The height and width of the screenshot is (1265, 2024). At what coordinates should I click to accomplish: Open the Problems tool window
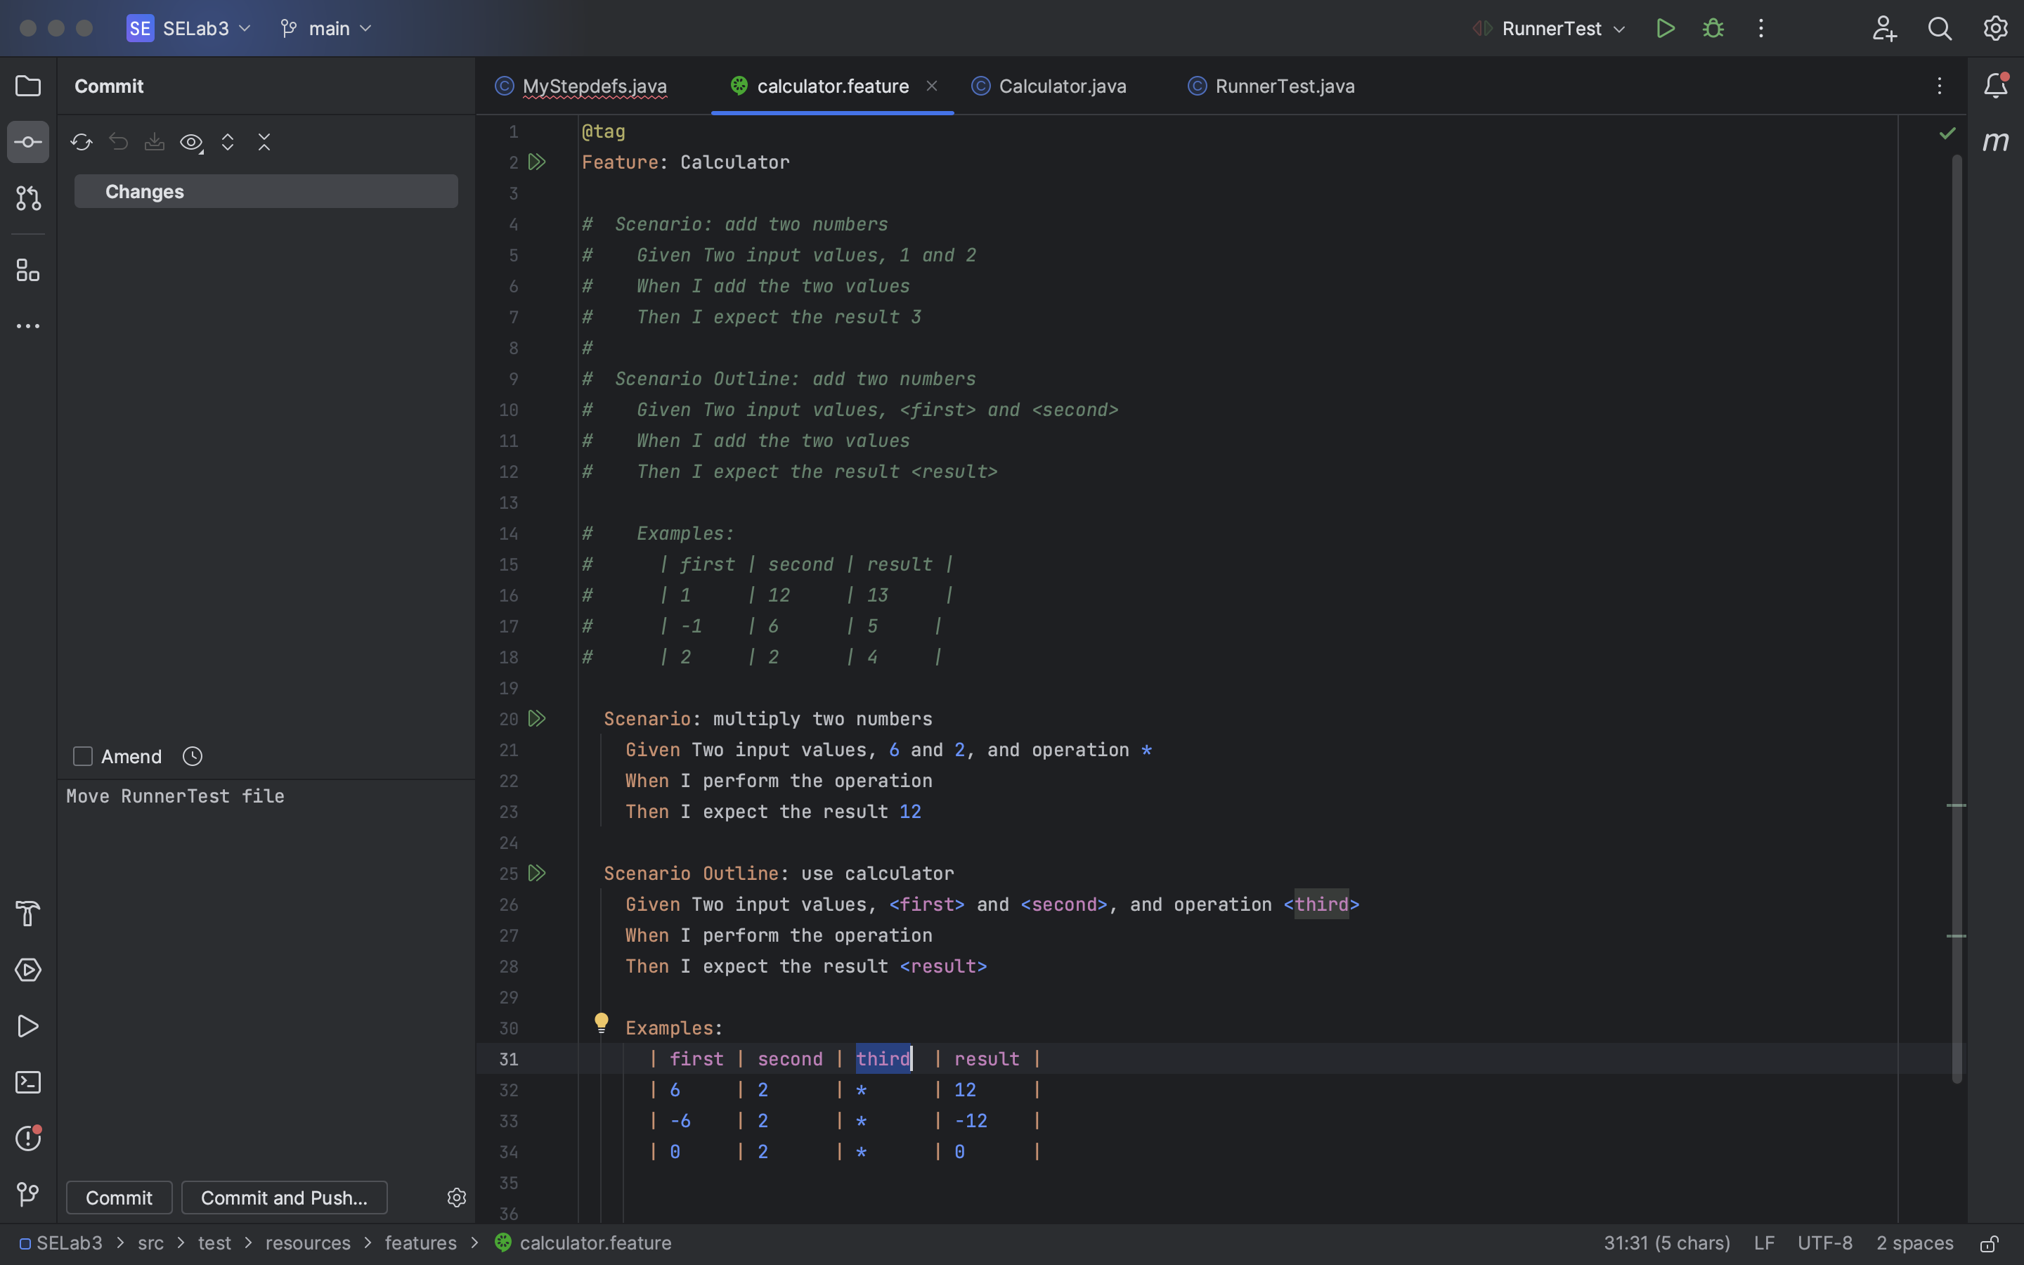tap(27, 1138)
